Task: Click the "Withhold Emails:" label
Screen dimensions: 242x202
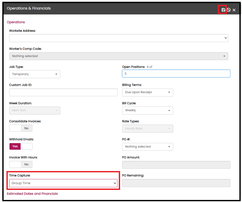Action: pyautogui.click(x=21, y=139)
